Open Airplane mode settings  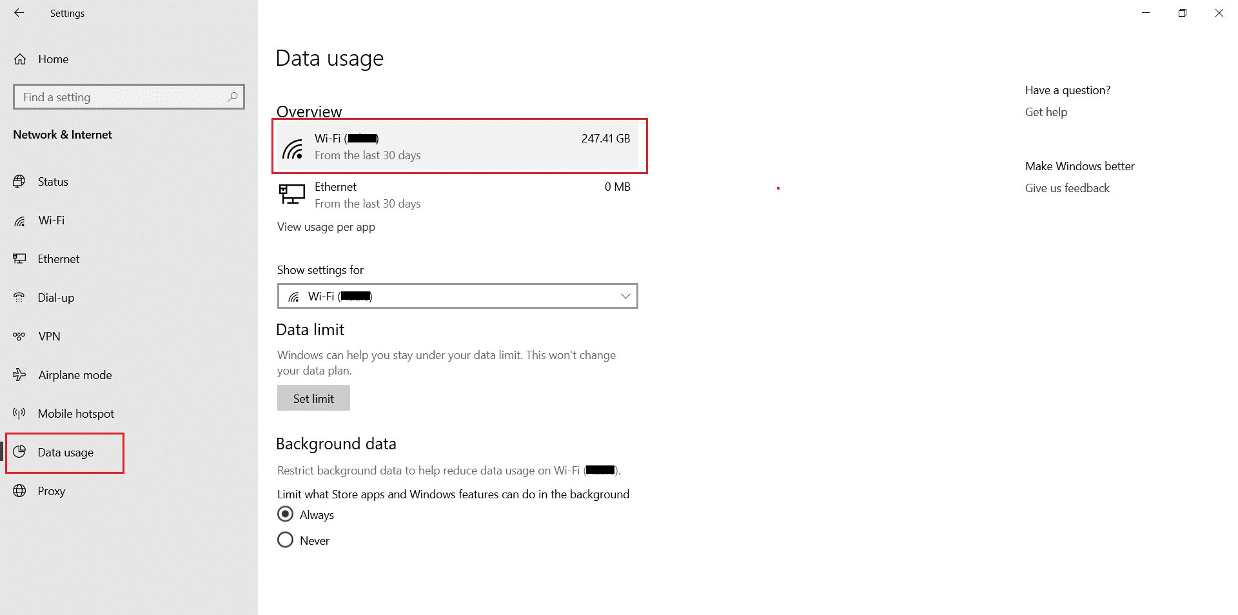[74, 375]
